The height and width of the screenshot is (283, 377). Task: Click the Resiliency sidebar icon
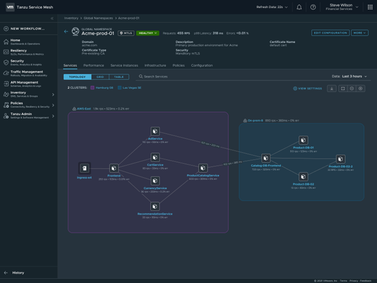click(x=6, y=51)
